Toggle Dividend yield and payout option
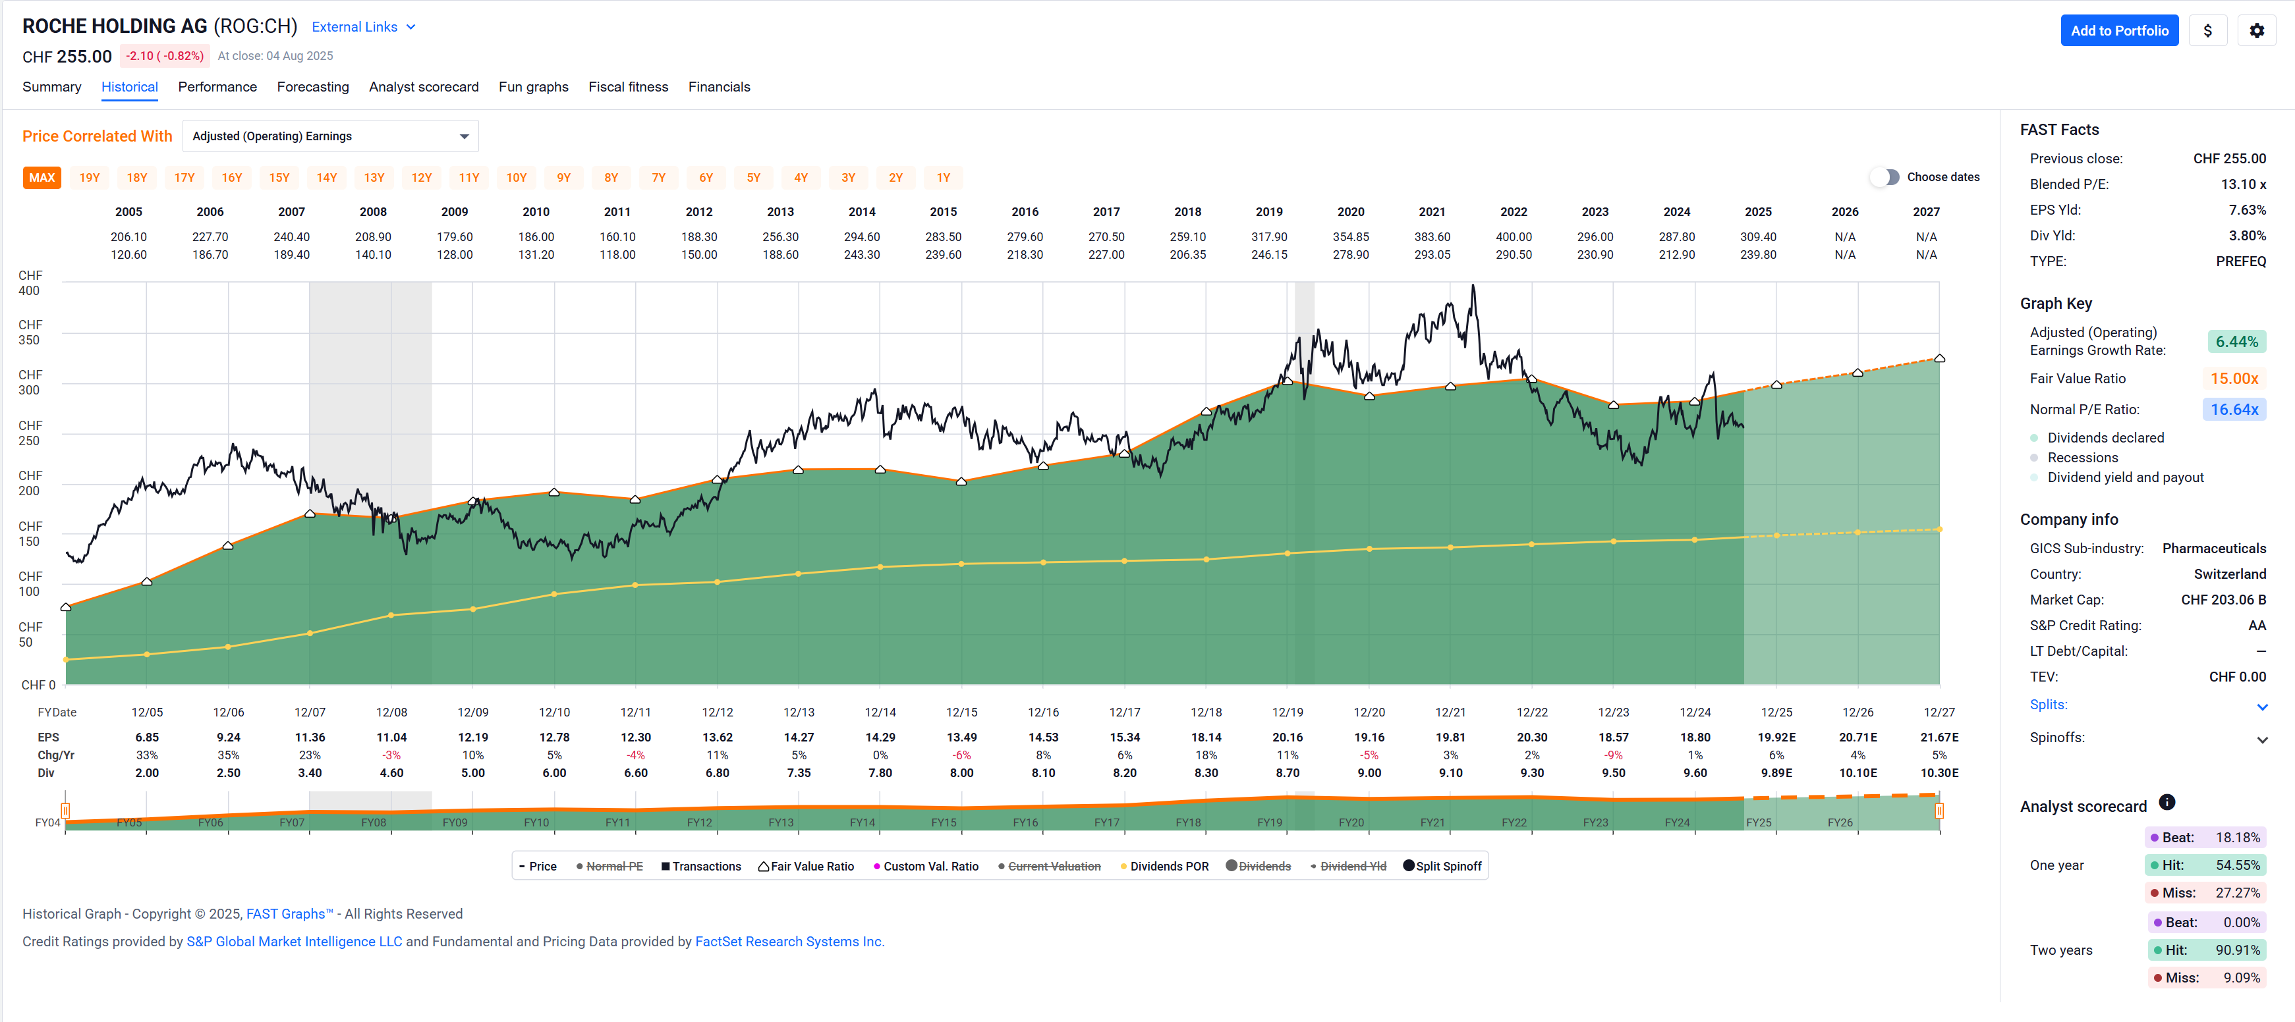The height and width of the screenshot is (1022, 2295). coord(2117,477)
